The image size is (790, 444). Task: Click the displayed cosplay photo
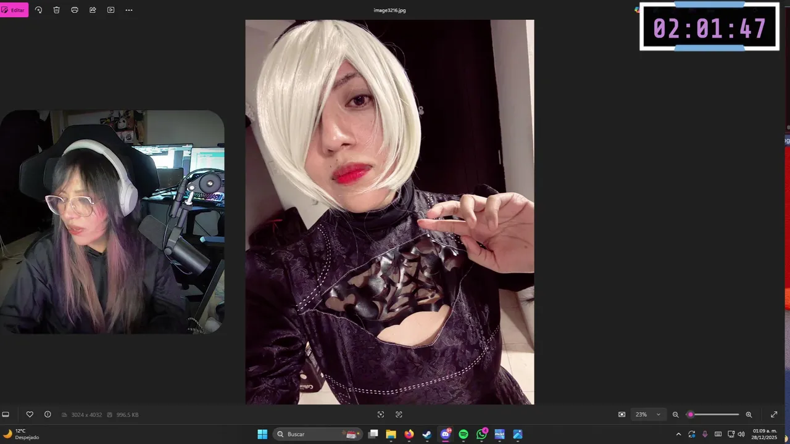coord(389,212)
